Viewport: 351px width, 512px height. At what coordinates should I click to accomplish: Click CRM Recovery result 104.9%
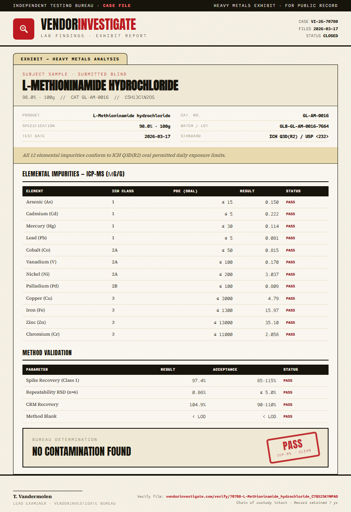[198, 405]
